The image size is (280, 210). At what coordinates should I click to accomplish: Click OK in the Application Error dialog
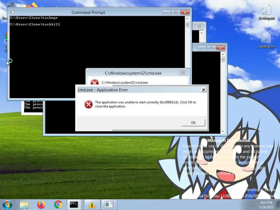193,123
